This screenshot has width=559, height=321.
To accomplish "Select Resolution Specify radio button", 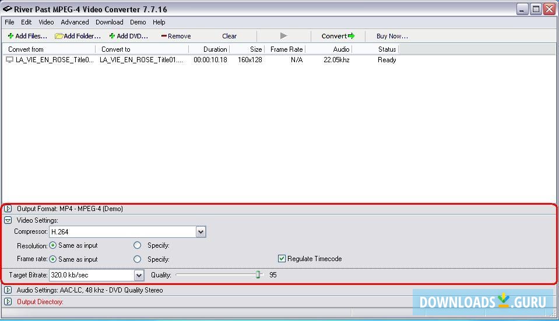I will [137, 245].
